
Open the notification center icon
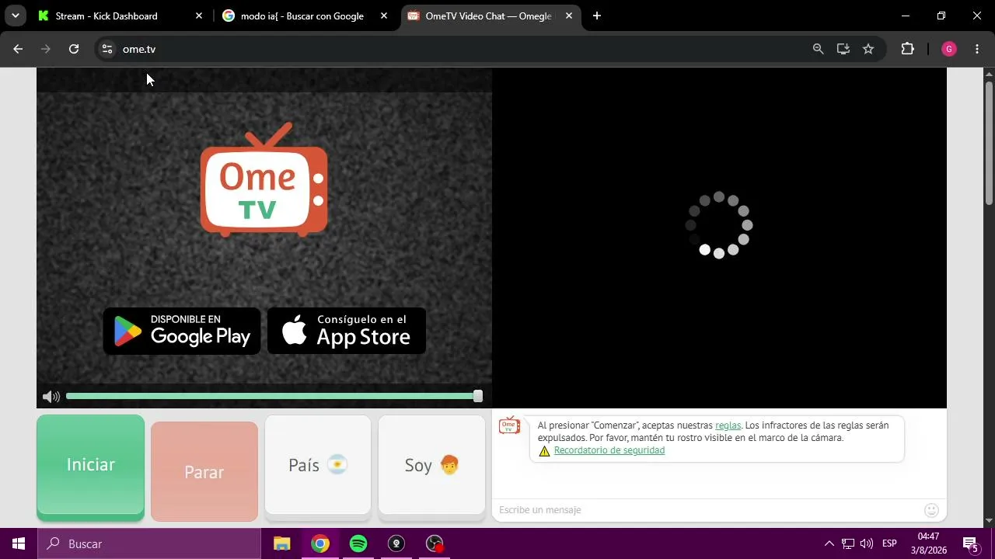(970, 543)
